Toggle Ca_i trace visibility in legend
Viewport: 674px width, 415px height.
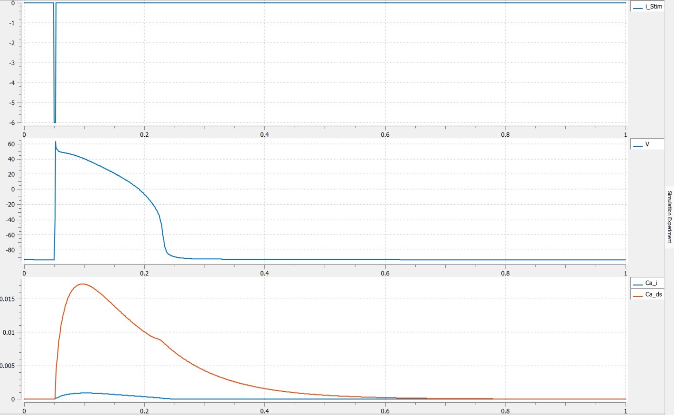coord(651,283)
